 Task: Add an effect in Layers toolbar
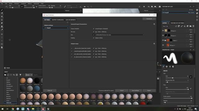[176, 26]
